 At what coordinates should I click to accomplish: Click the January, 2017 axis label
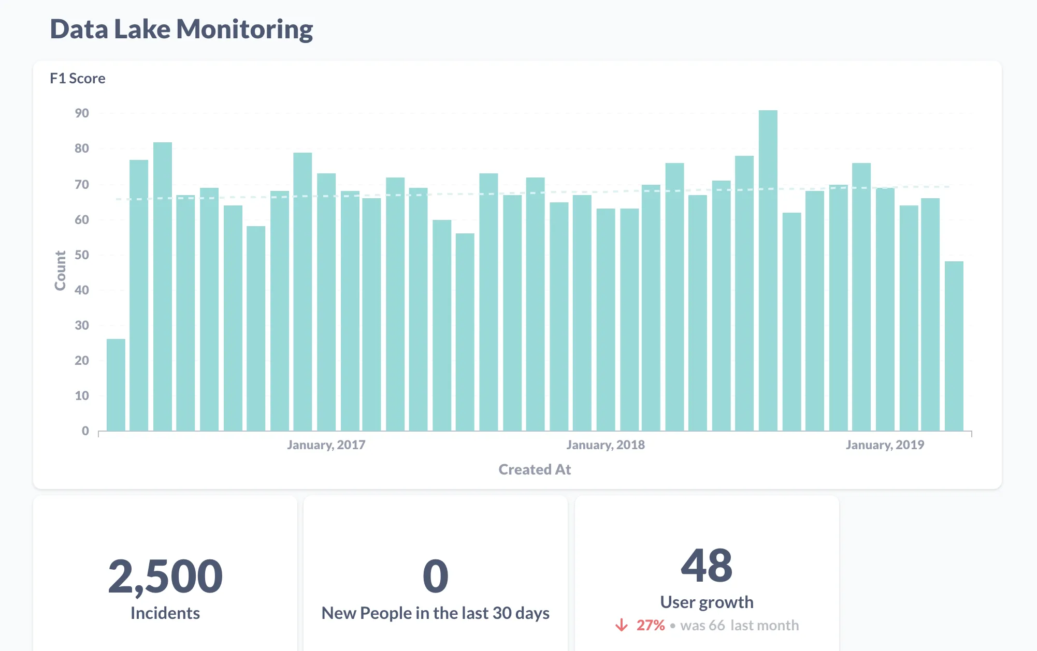326,445
